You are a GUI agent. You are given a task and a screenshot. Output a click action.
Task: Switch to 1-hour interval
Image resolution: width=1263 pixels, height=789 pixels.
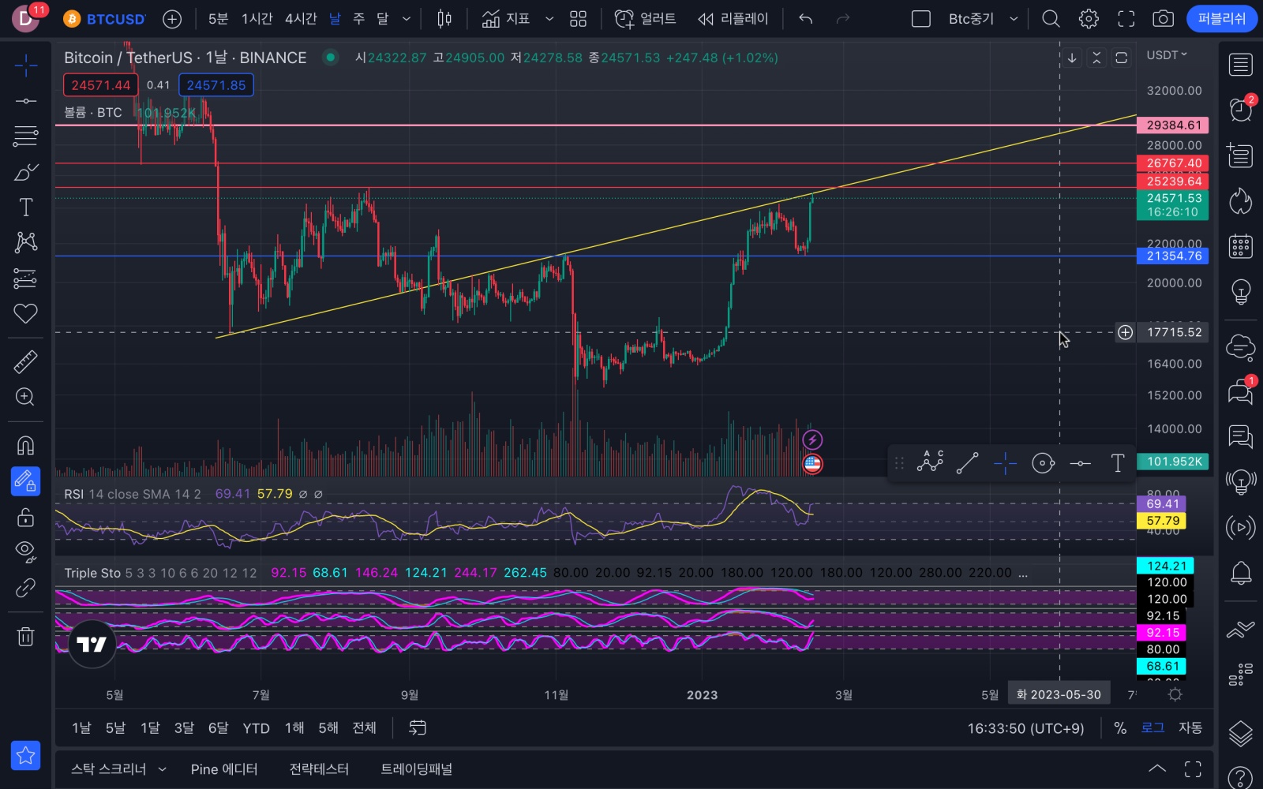point(257,19)
